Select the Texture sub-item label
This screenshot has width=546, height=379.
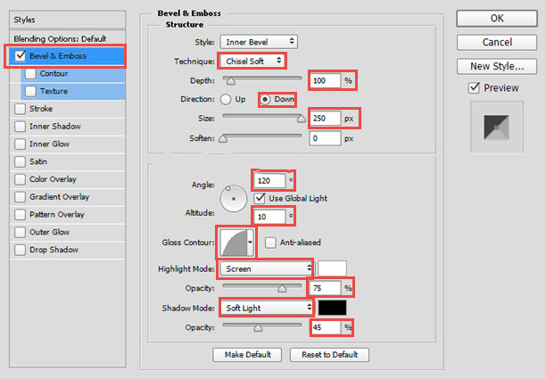(54, 91)
